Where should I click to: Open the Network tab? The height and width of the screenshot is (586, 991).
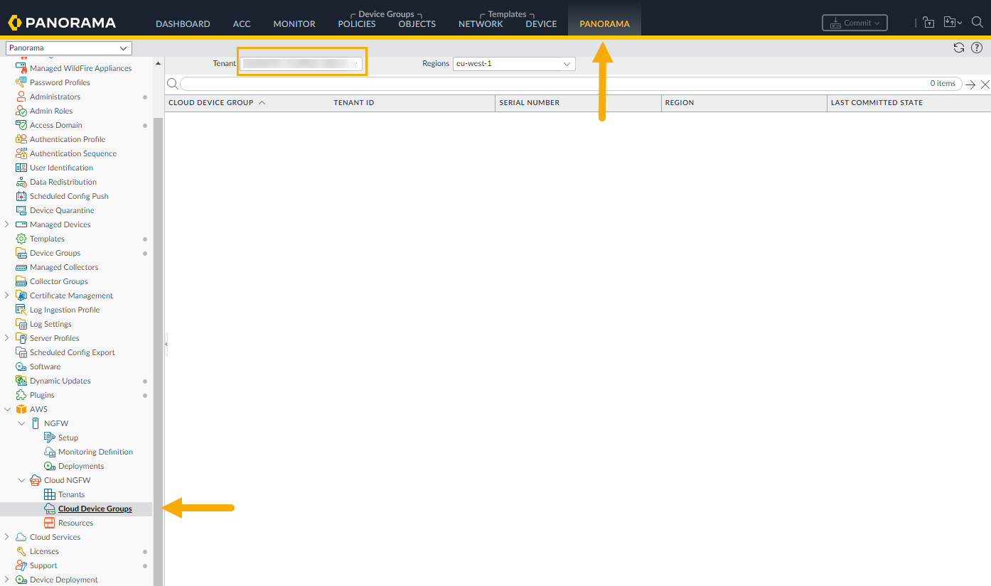click(x=481, y=24)
